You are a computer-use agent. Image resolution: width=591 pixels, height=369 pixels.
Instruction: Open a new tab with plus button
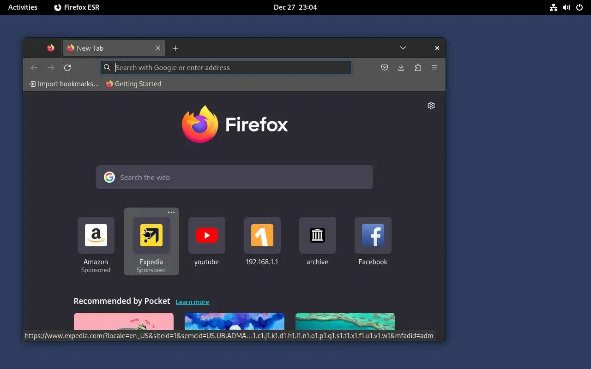(x=175, y=48)
